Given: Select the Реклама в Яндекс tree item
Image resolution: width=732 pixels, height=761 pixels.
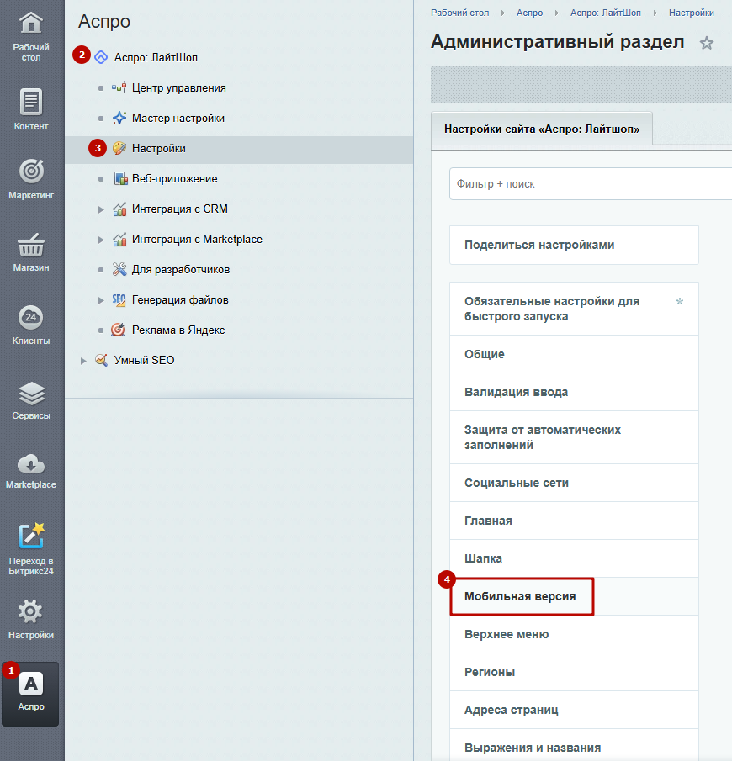Looking at the screenshot, I should 178,330.
